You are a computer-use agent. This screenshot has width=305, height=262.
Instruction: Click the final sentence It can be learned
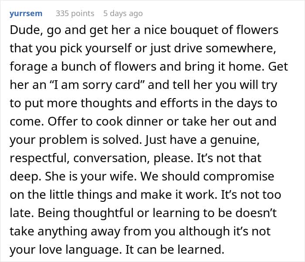tap(175, 249)
